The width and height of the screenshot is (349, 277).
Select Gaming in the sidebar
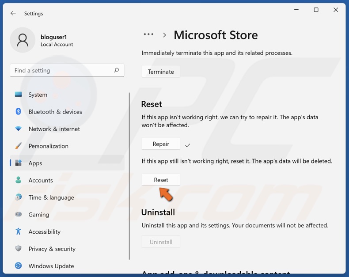(39, 215)
